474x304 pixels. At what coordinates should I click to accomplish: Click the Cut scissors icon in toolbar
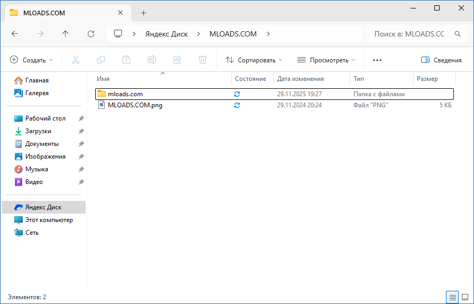[76, 60]
